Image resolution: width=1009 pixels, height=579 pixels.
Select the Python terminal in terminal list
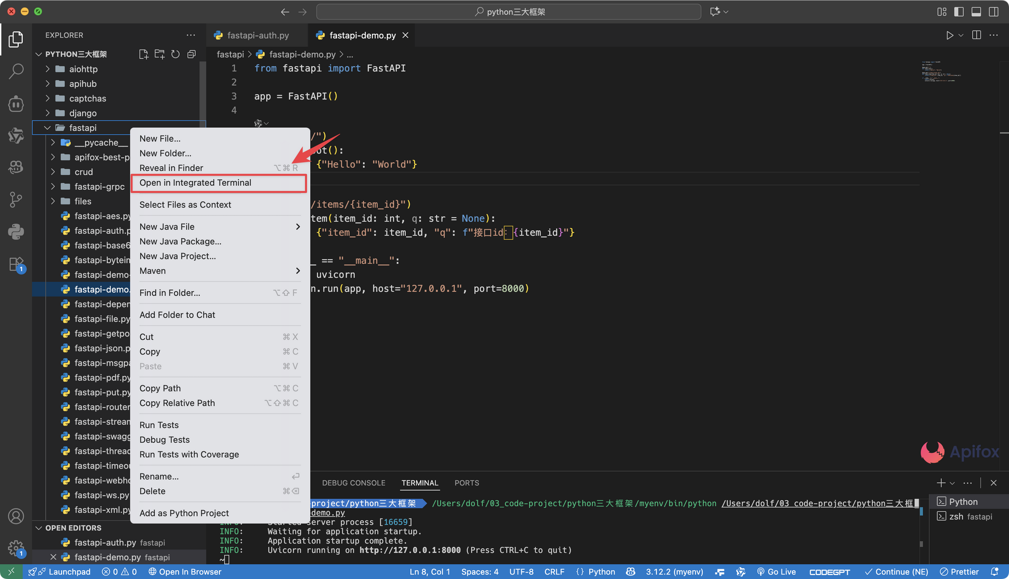[962, 501]
